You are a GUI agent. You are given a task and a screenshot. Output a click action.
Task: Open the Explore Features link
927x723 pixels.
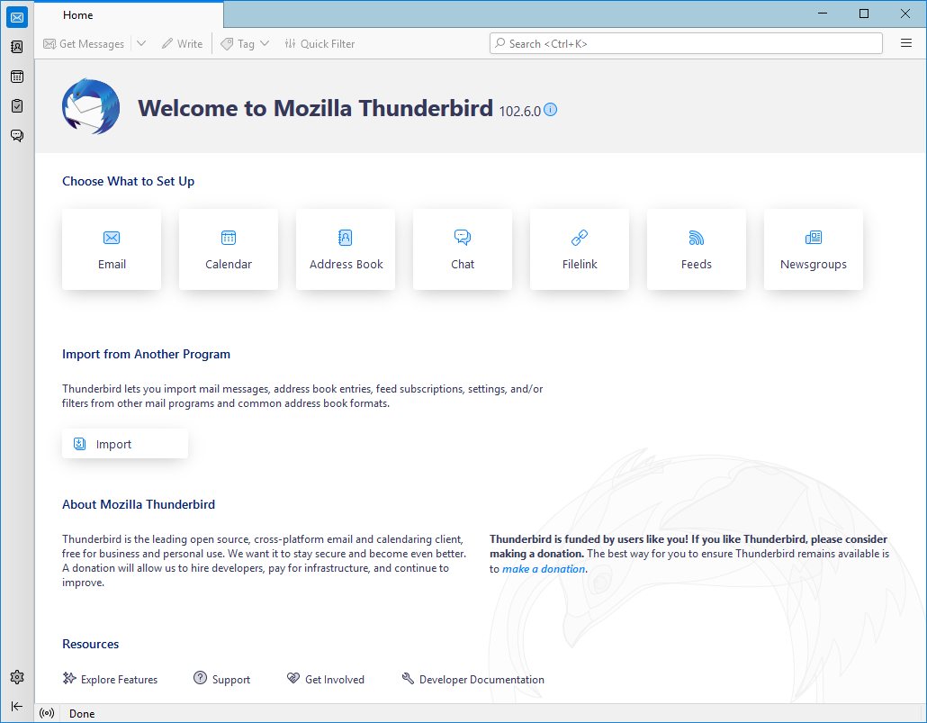click(x=111, y=679)
